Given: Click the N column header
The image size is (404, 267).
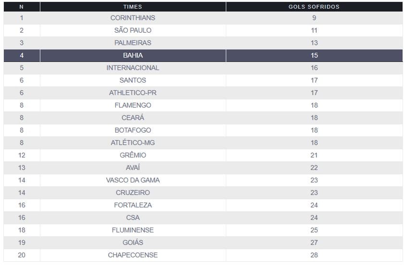Looking at the screenshot, I should point(21,7).
